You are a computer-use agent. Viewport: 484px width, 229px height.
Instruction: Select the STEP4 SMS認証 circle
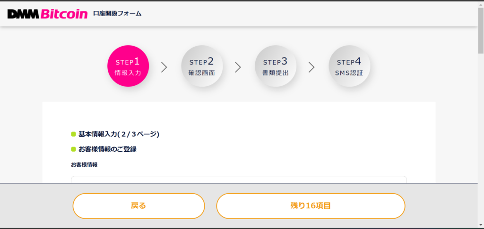349,66
